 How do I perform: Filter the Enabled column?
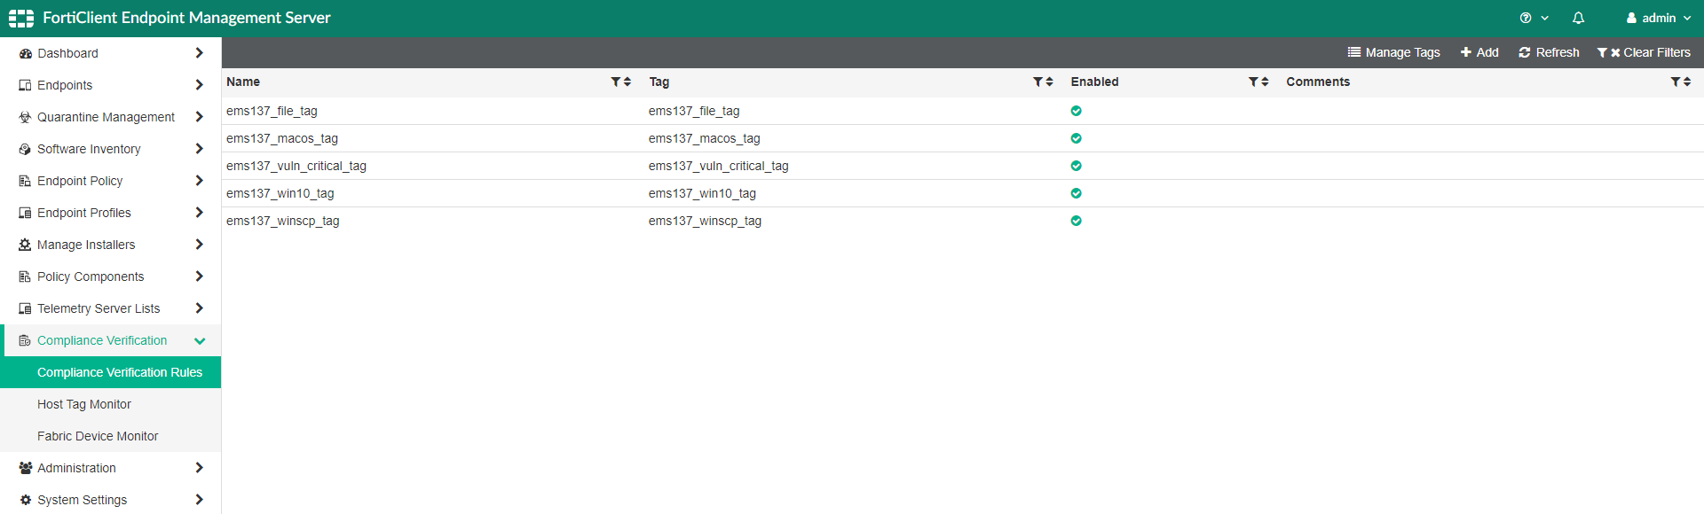[1253, 82]
